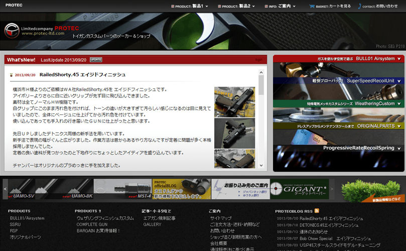This screenshot has height=251, width=406.
Task: Open second pistol photo thumbnail
Action: [x=234, y=133]
